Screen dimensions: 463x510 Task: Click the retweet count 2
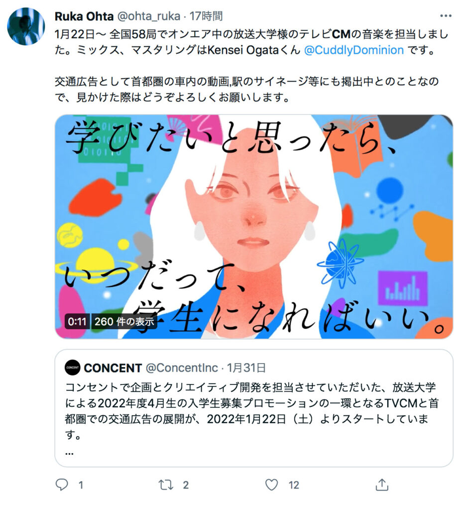(x=186, y=485)
